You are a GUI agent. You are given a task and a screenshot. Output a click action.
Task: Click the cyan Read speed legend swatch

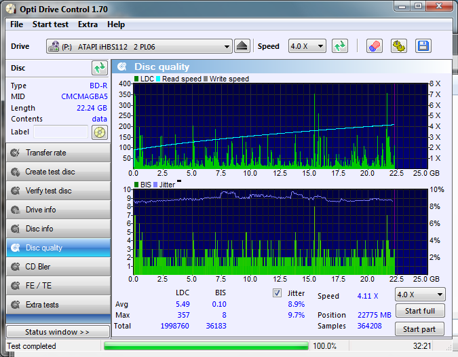158,79
